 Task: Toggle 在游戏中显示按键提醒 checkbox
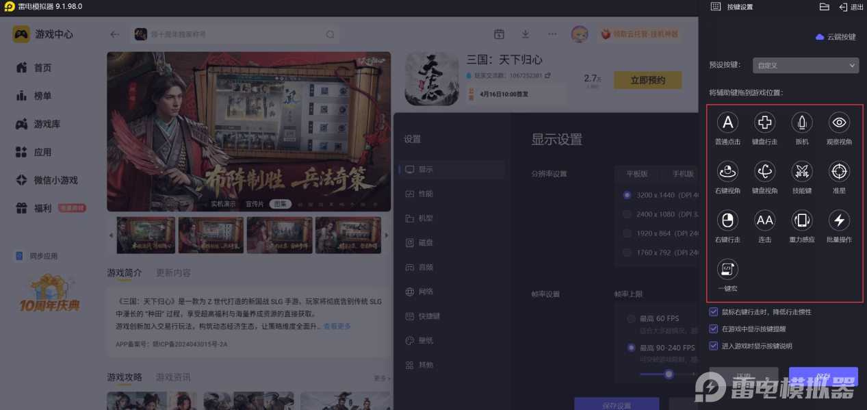[714, 329]
